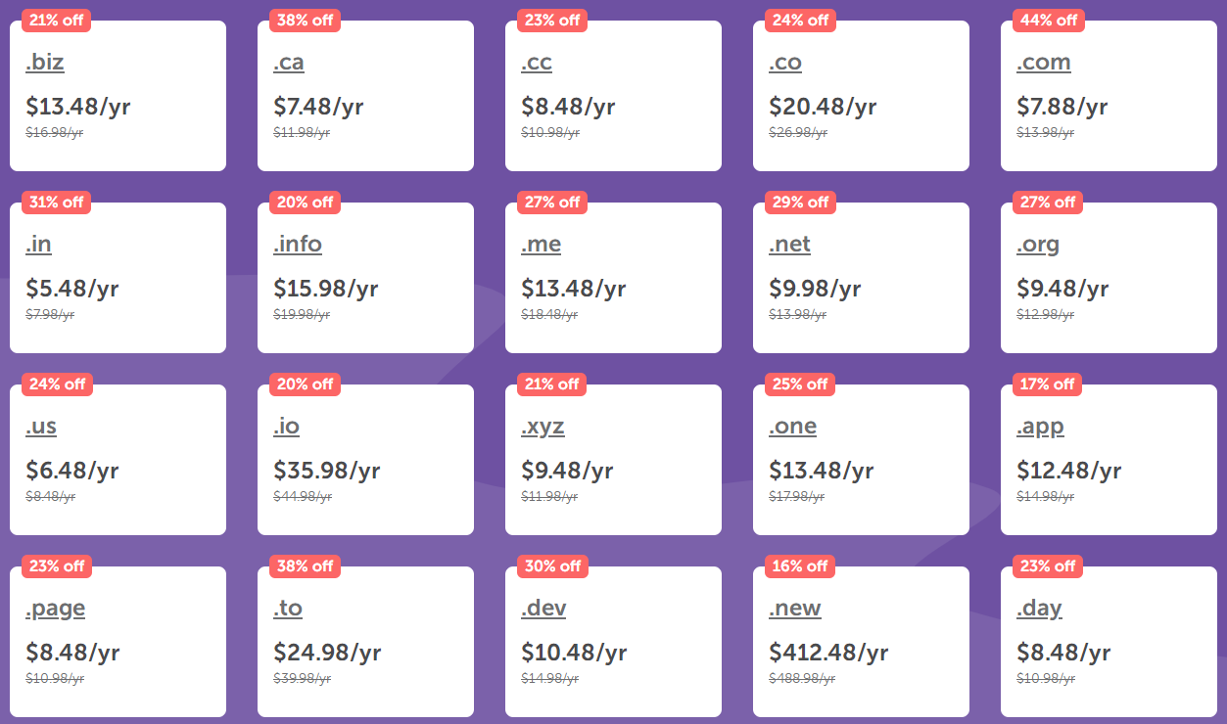Image resolution: width=1227 pixels, height=724 pixels.
Task: Click the 44% off badge on .com
Action: (1049, 20)
